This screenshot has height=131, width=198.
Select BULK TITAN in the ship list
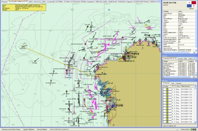point(179,72)
